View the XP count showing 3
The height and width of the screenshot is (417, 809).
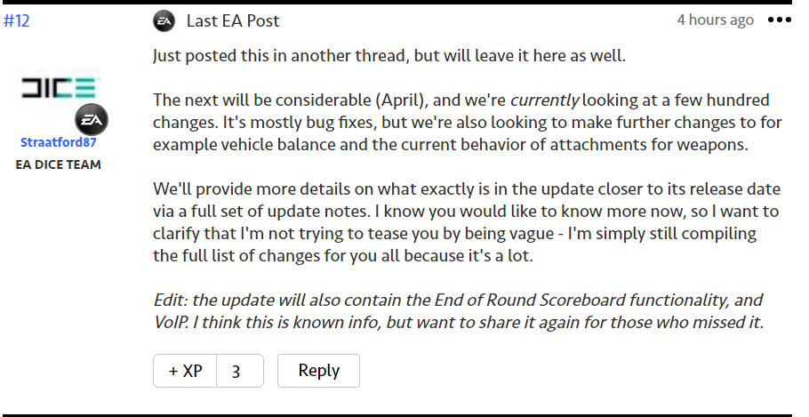pyautogui.click(x=236, y=371)
